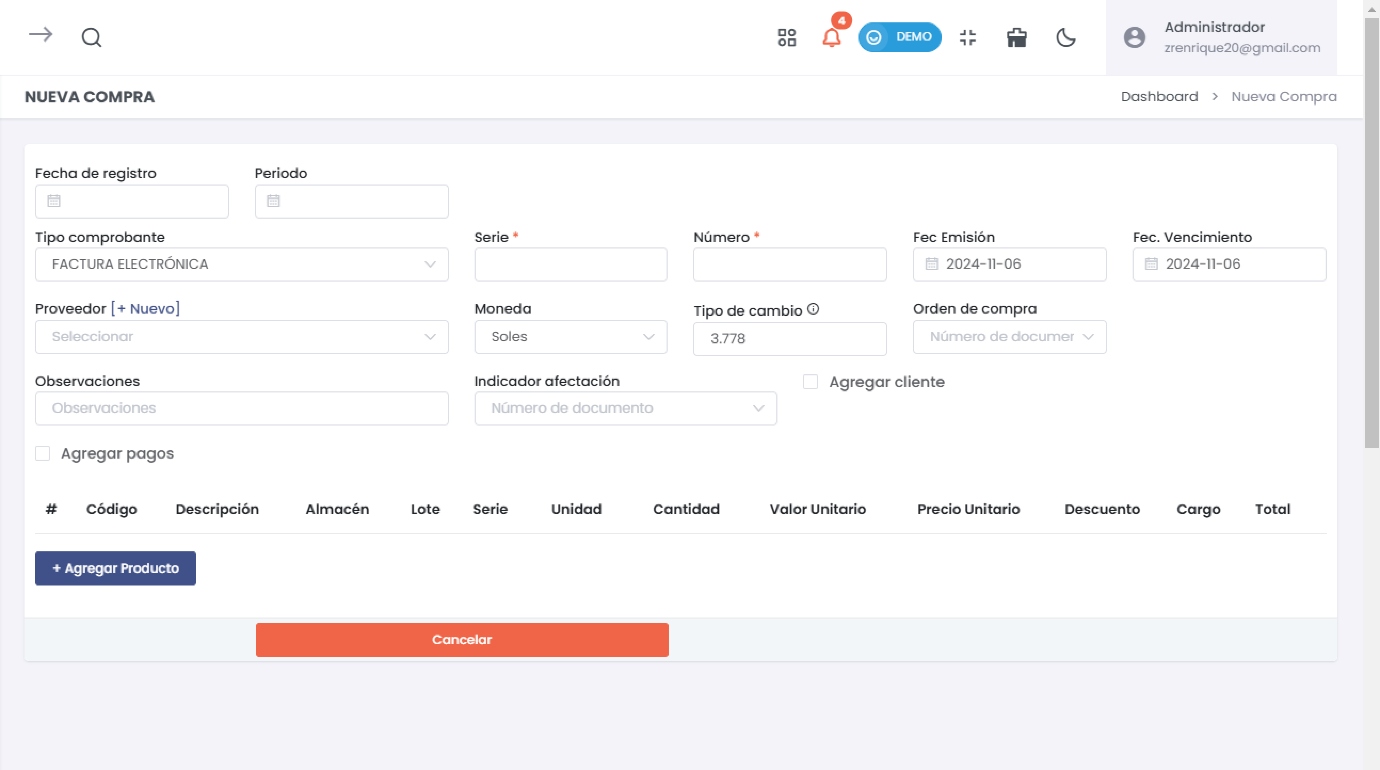Open the Proveedor Seleccionar dropdown

[x=242, y=337]
